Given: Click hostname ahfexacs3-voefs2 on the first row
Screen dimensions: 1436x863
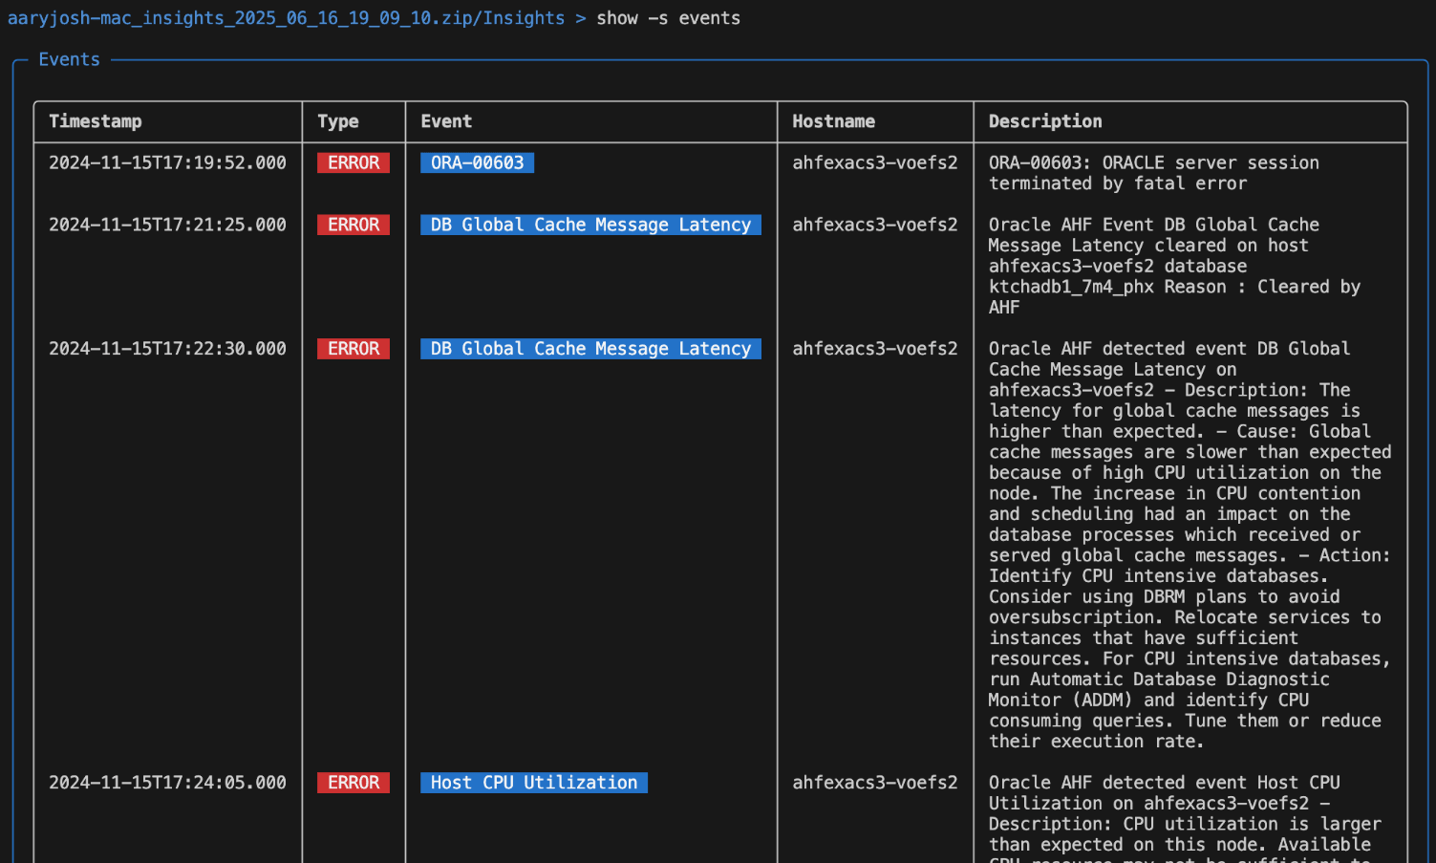Looking at the screenshot, I should [874, 162].
